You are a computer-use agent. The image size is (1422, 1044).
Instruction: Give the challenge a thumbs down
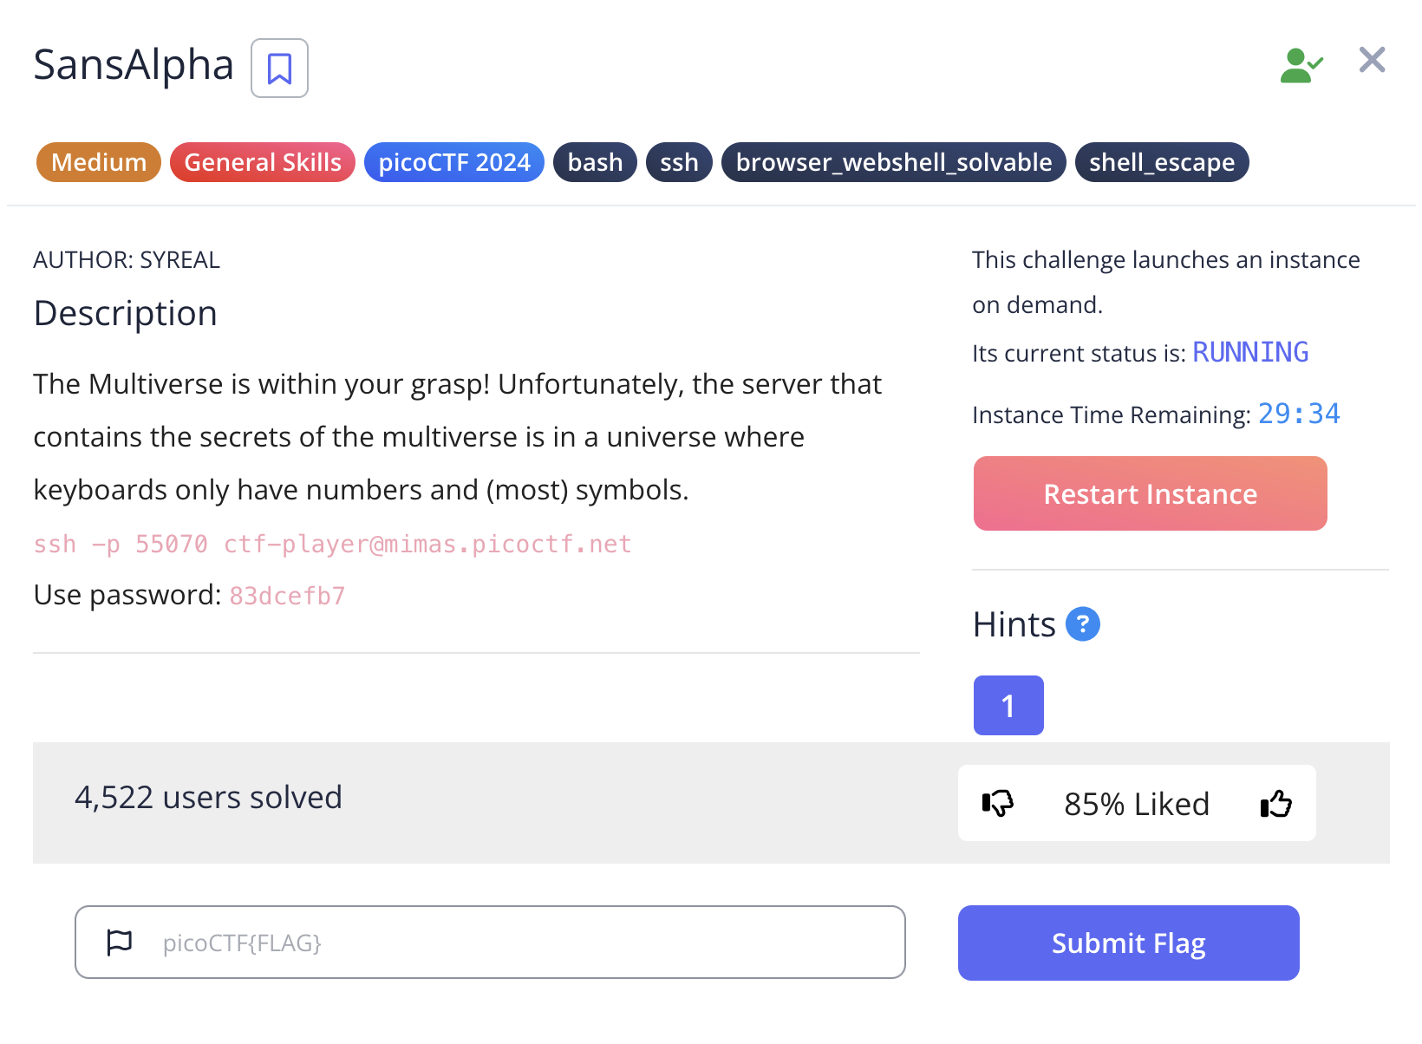pos(998,804)
